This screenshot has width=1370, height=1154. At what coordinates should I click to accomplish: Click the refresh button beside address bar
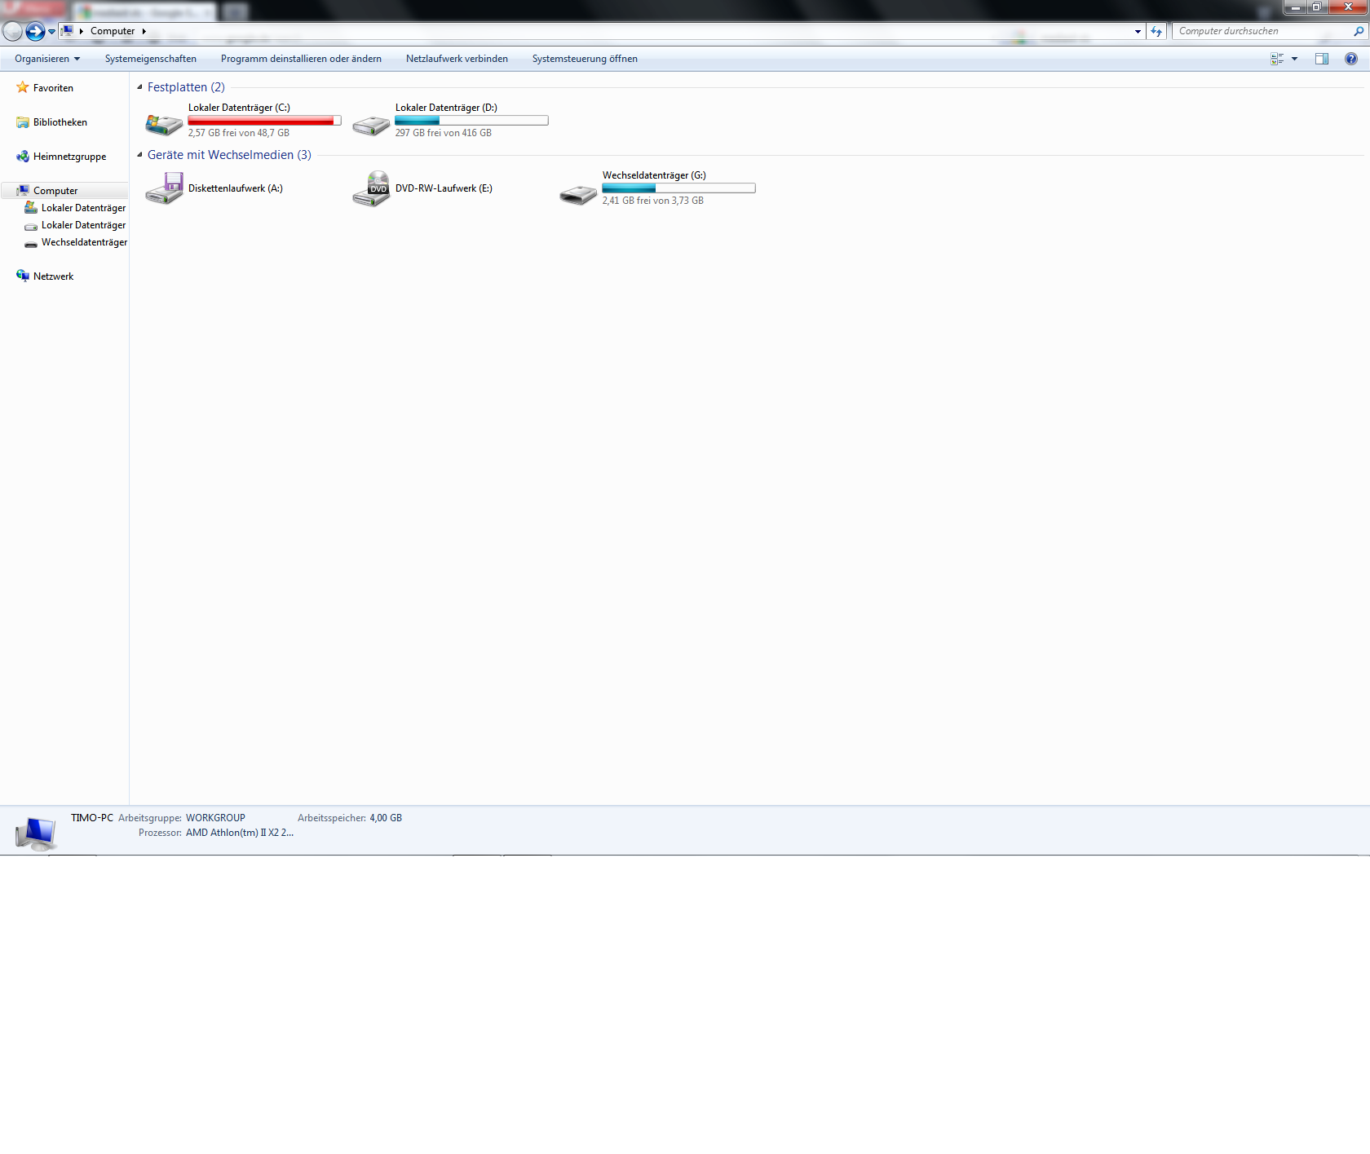click(1156, 31)
